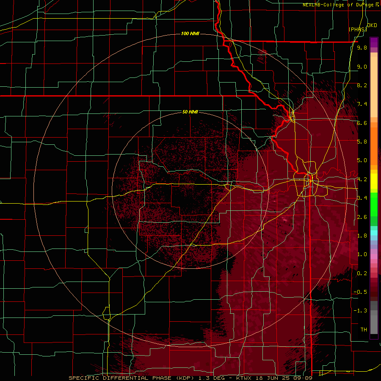Click the 3.4 scale value
Image resolution: width=381 pixels, height=381 pixels.
(x=362, y=198)
